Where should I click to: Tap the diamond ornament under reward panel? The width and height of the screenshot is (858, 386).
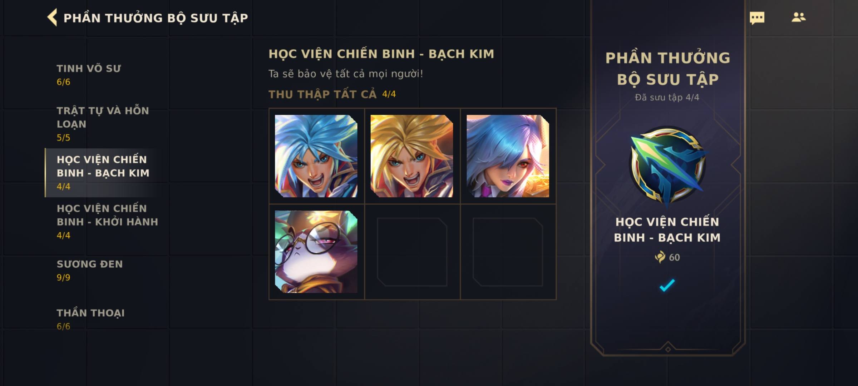[x=667, y=349]
